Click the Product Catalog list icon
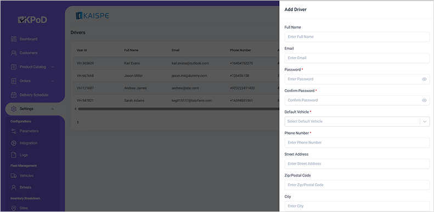Screen dimensions: 434x212 [x=14, y=67]
